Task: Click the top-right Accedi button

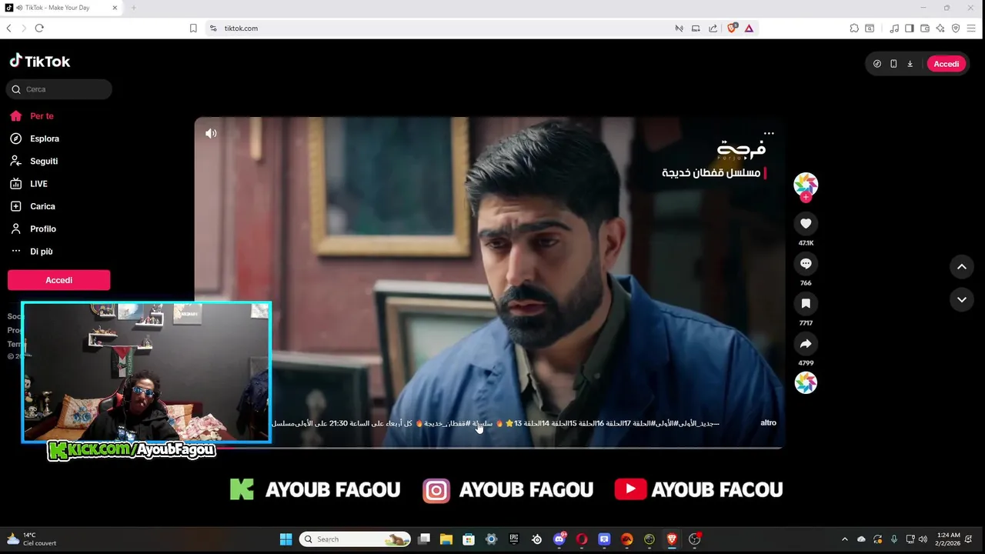Action: [x=946, y=64]
